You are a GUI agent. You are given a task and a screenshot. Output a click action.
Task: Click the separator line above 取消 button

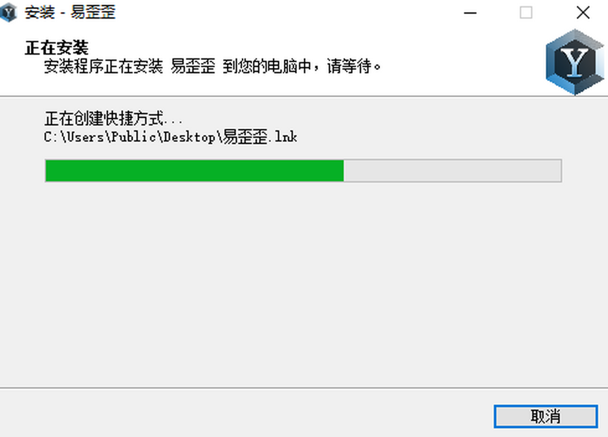coord(304,388)
